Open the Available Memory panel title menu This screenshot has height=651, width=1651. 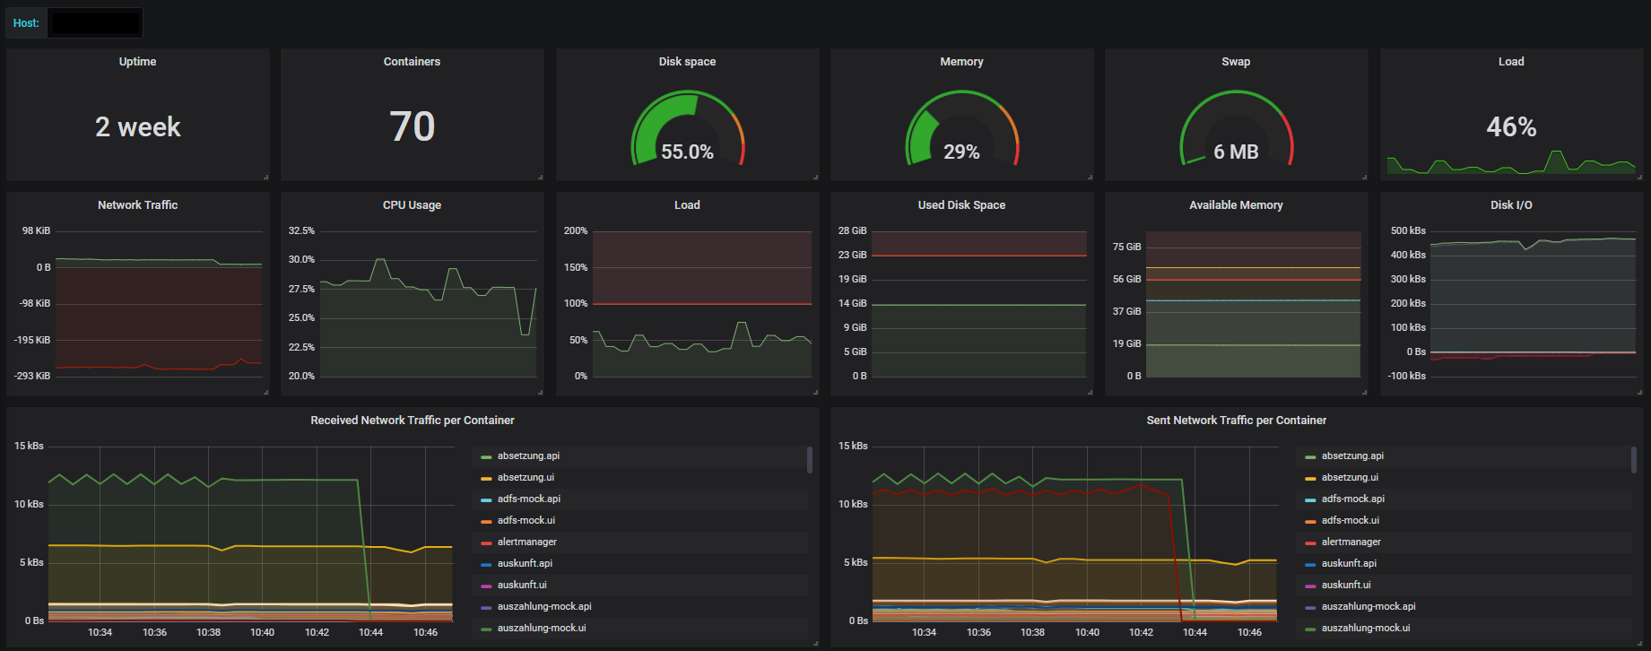1236,205
